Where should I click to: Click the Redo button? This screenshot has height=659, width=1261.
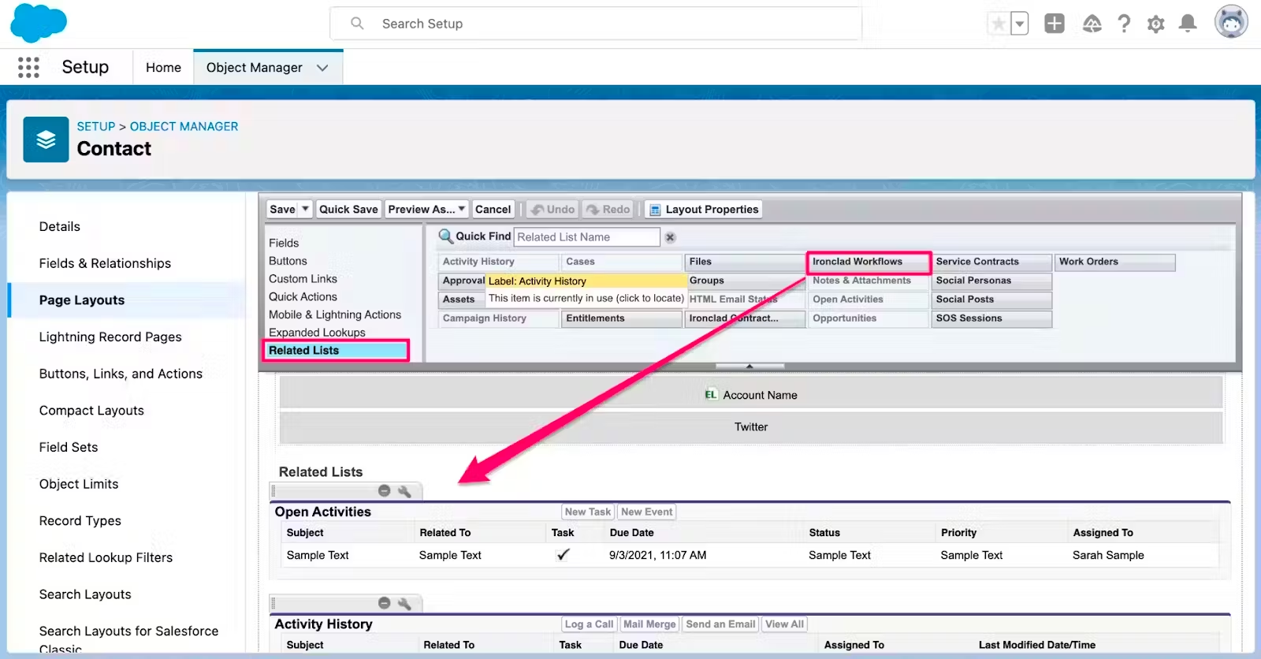point(608,209)
